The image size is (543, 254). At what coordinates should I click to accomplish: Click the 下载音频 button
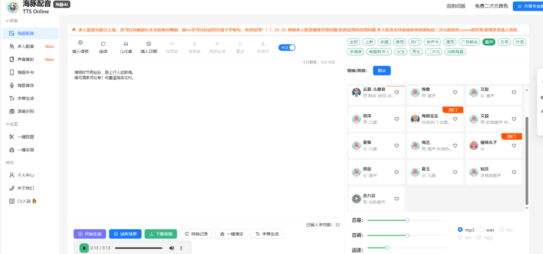point(161,234)
